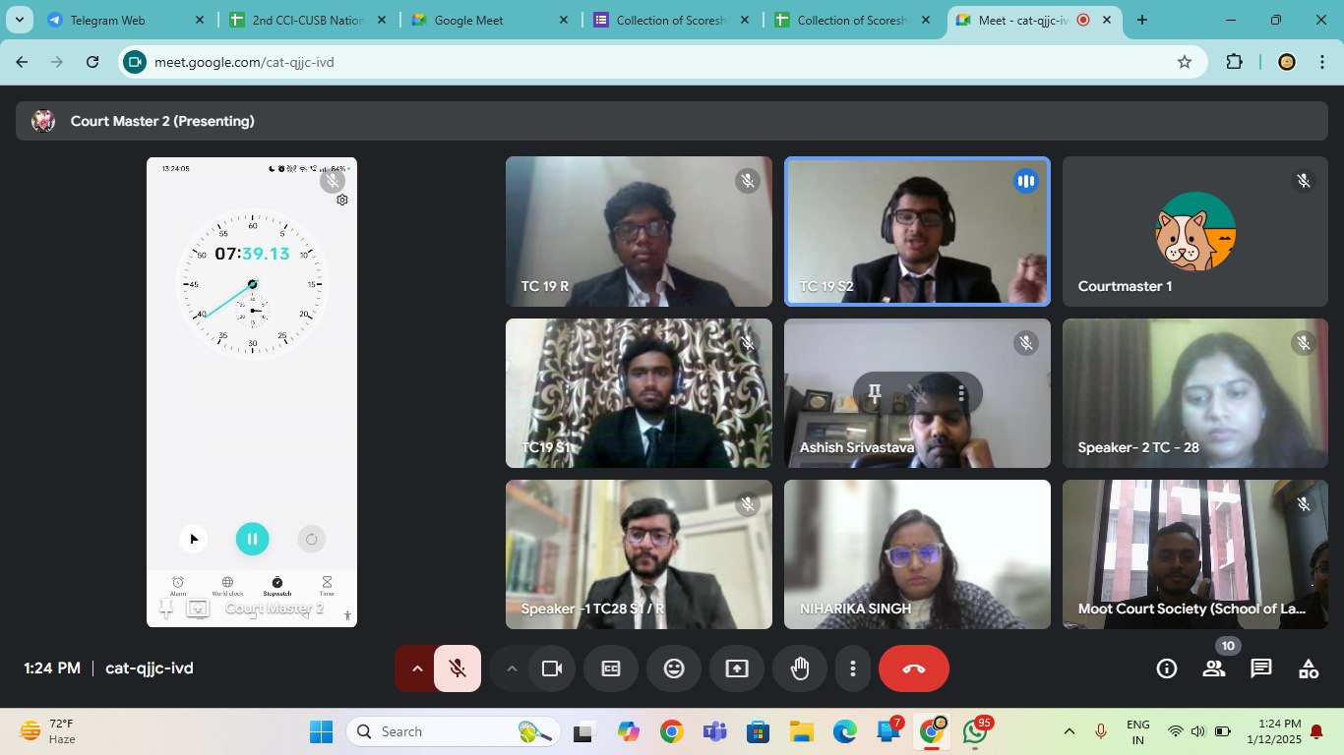This screenshot has width=1344, height=755.
Task: Open the three-dot more options menu
Action: point(852,668)
